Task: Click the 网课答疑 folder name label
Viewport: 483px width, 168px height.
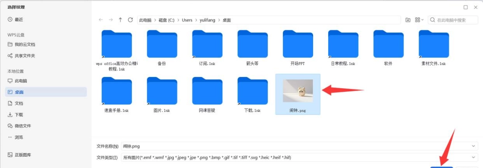Action: point(207,111)
